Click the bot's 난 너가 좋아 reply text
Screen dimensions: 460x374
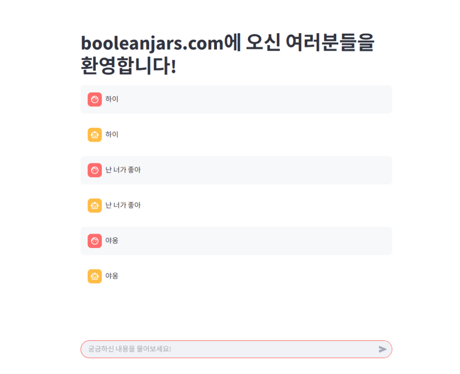click(123, 205)
